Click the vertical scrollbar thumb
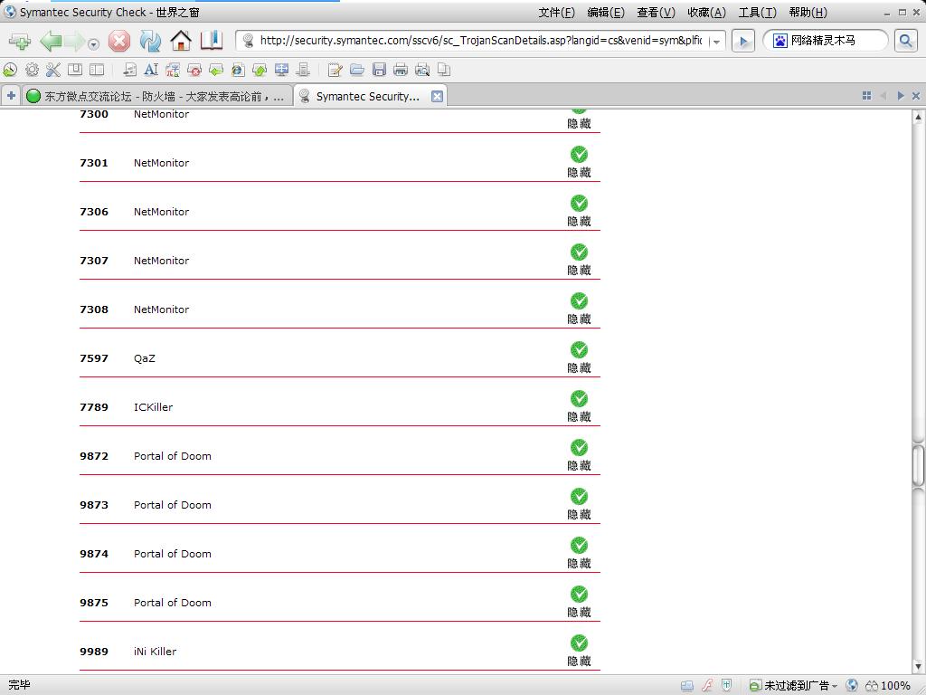926x695 pixels. point(918,464)
